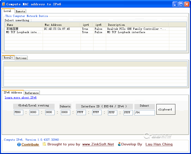Switch to the Remote tab

click(20, 11)
